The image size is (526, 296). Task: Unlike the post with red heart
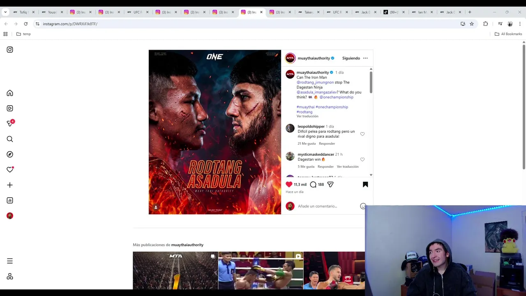point(289,185)
